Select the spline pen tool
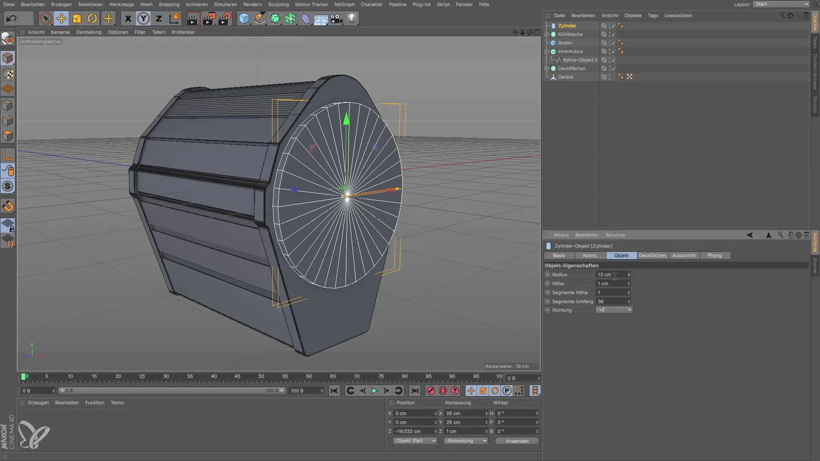 pos(259,18)
